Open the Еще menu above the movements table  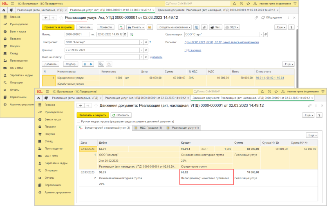coord(312,135)
